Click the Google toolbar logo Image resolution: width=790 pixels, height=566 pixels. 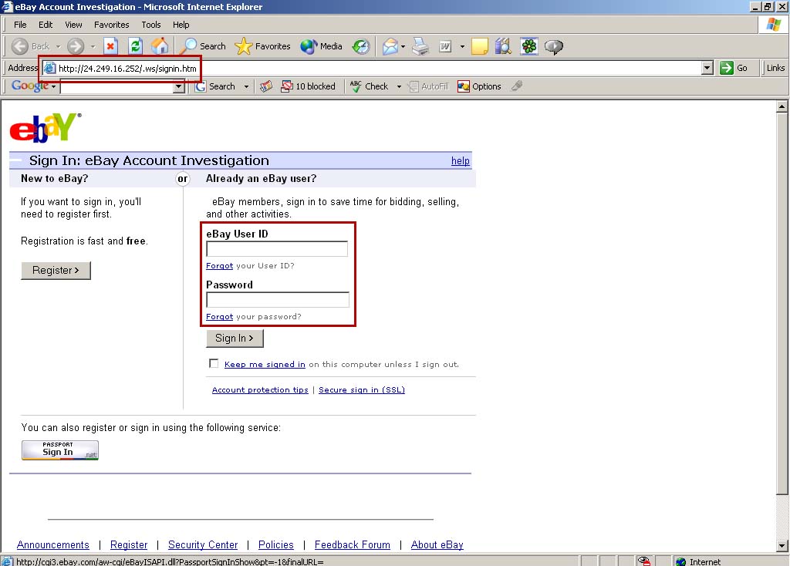click(30, 86)
